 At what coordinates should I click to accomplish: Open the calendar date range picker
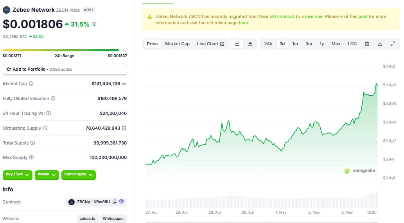pyautogui.click(x=367, y=44)
